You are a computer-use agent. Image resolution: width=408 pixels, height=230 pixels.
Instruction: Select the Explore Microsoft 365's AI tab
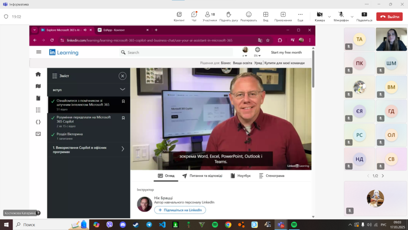(64, 30)
